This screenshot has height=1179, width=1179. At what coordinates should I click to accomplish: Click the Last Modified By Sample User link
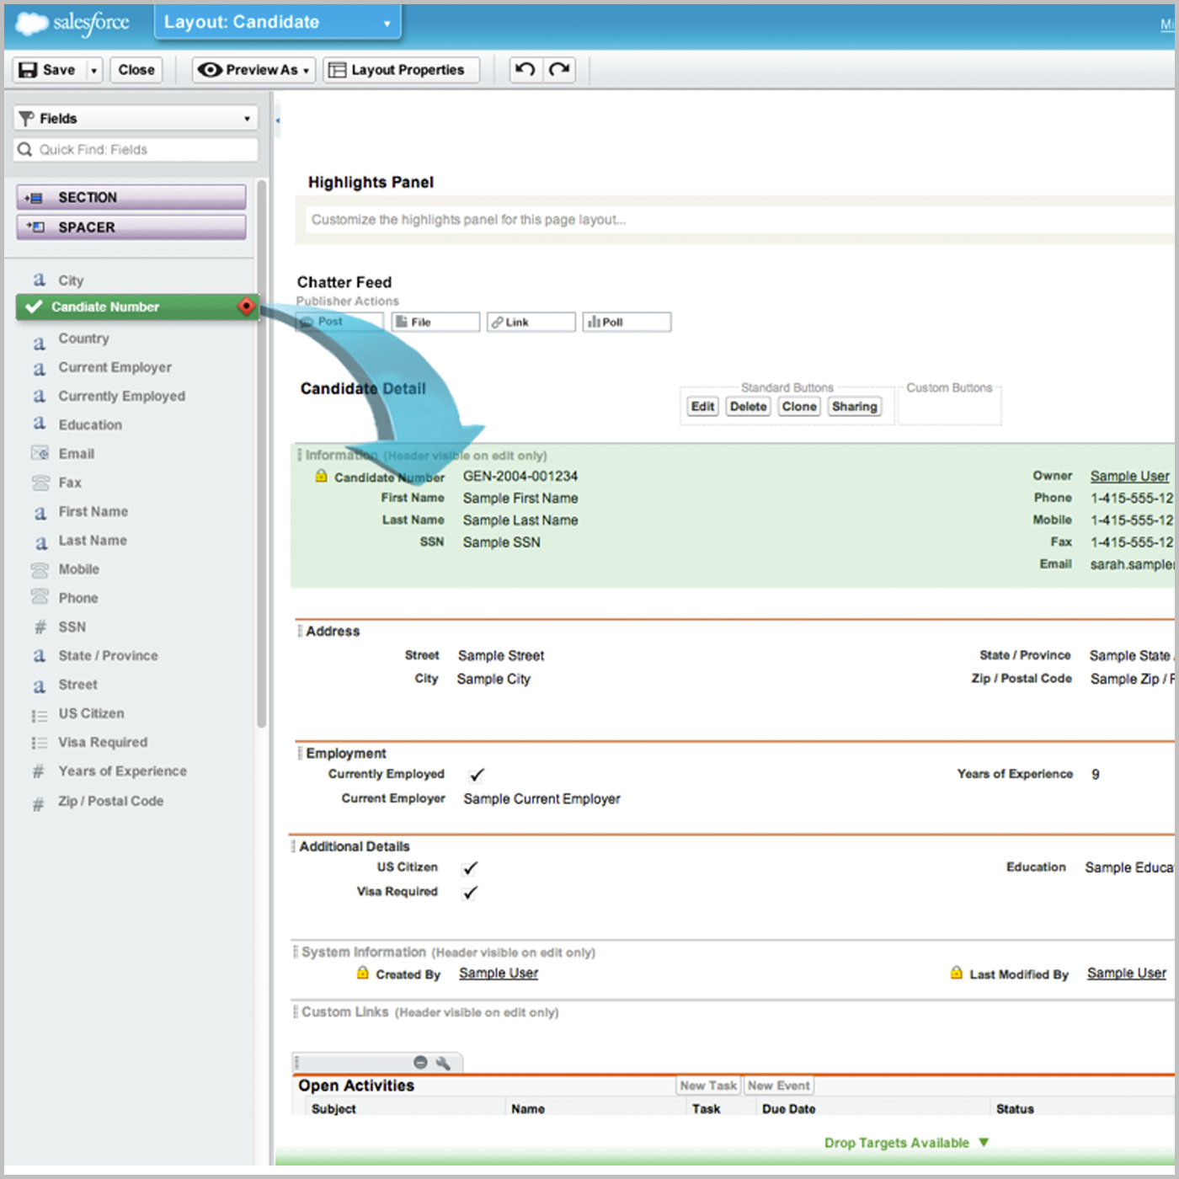click(x=1127, y=974)
